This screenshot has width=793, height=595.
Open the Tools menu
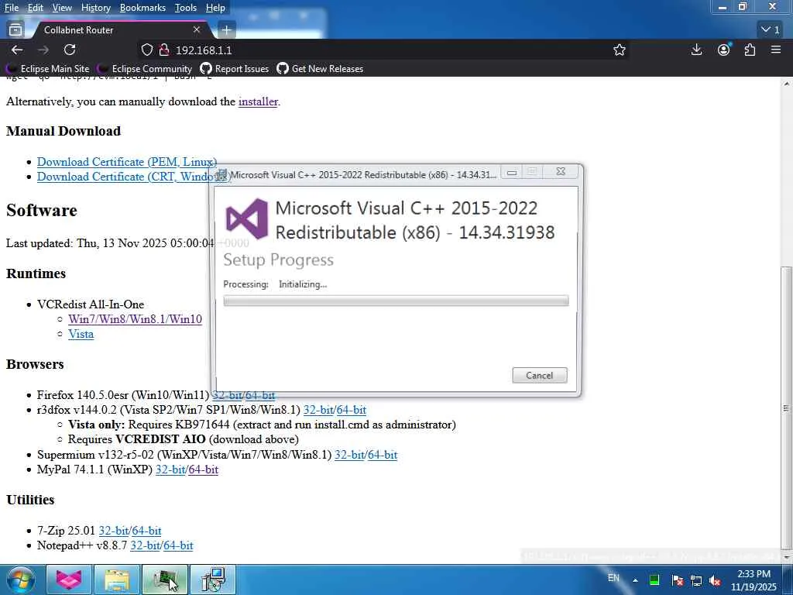coord(186,8)
